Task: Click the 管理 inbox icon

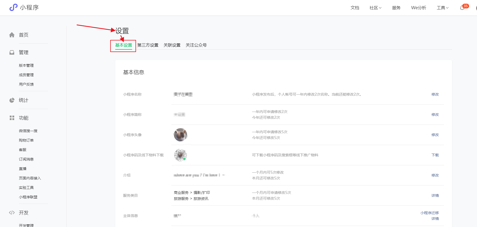Action: pyautogui.click(x=12, y=53)
